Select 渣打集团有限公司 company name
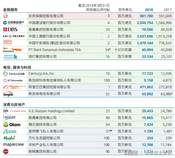This screenshot has height=158, width=175. 43,56
